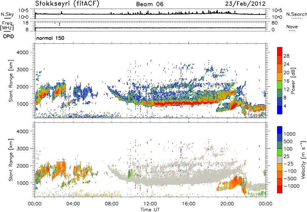The height and width of the screenshot is (212, 307).
Task: Click the 80 tick on Nave axis
Action: 274,23
